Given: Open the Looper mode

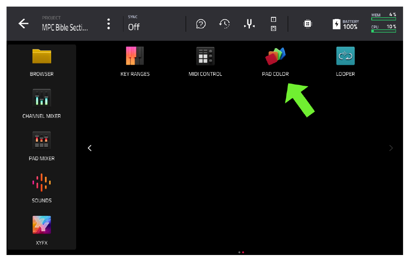Looking at the screenshot, I should pos(345,62).
